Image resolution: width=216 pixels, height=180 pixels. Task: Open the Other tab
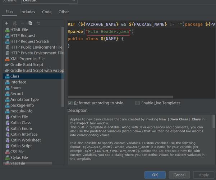coord(64,12)
